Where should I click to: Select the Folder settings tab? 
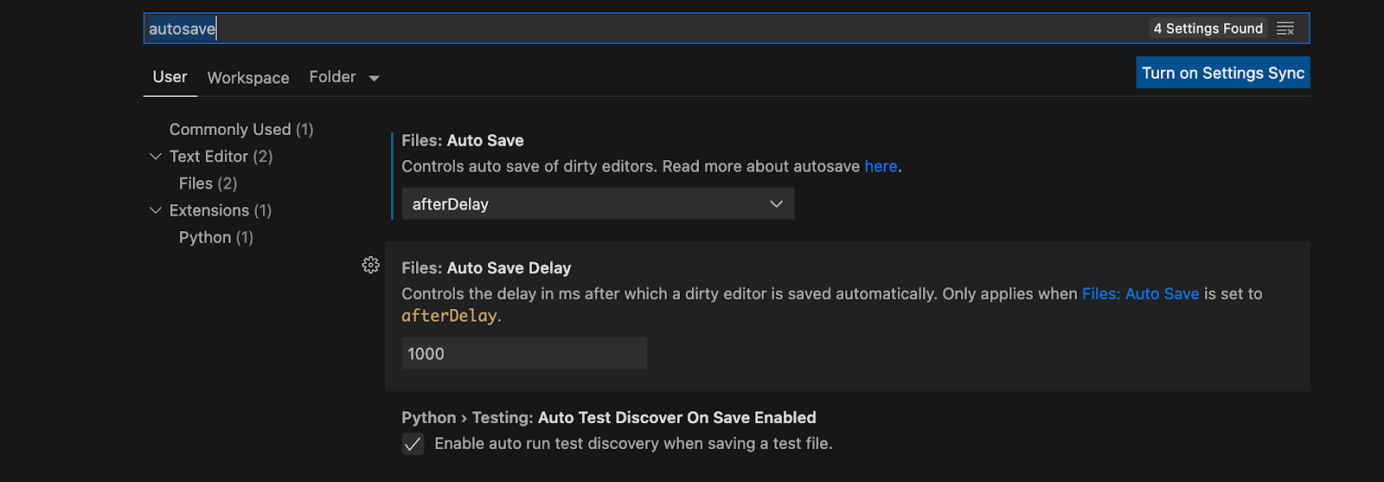click(332, 77)
